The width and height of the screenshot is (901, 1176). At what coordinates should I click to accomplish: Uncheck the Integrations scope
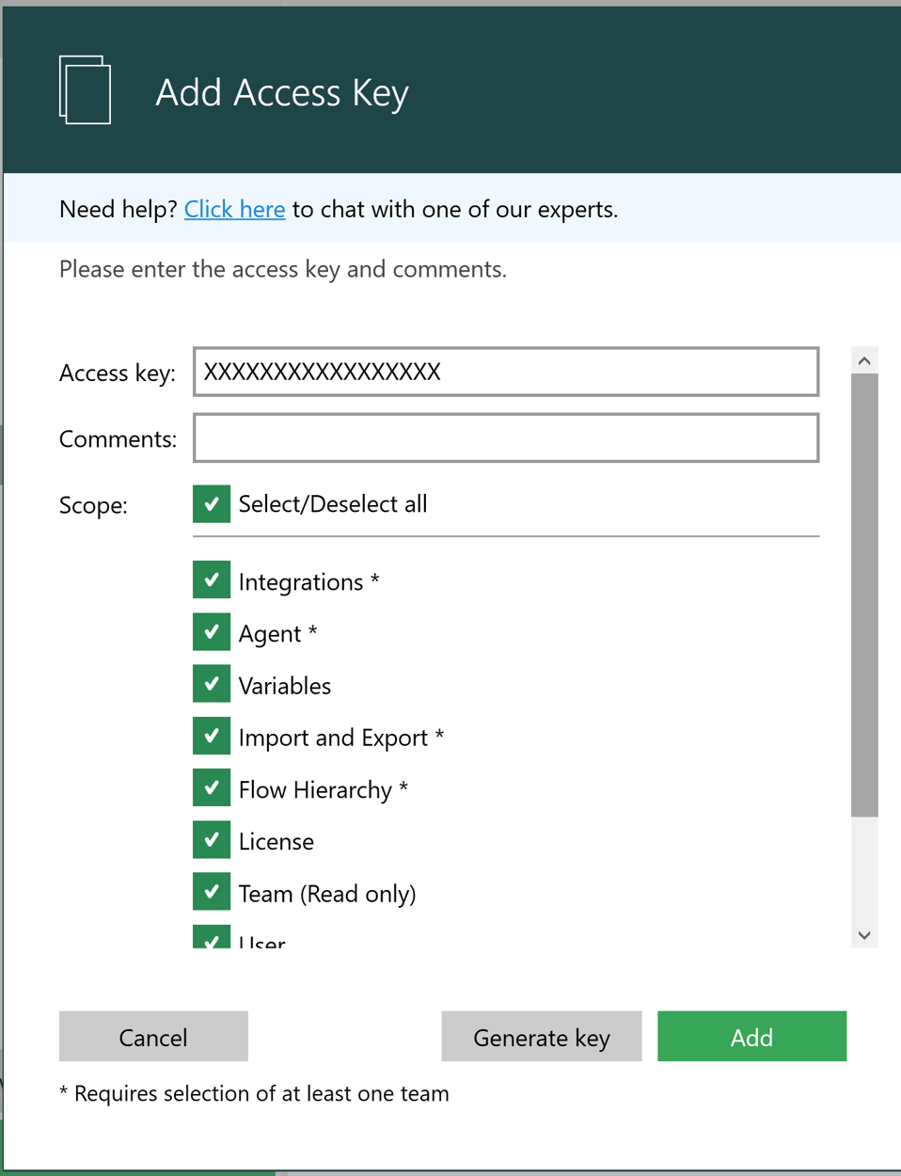[x=212, y=580]
